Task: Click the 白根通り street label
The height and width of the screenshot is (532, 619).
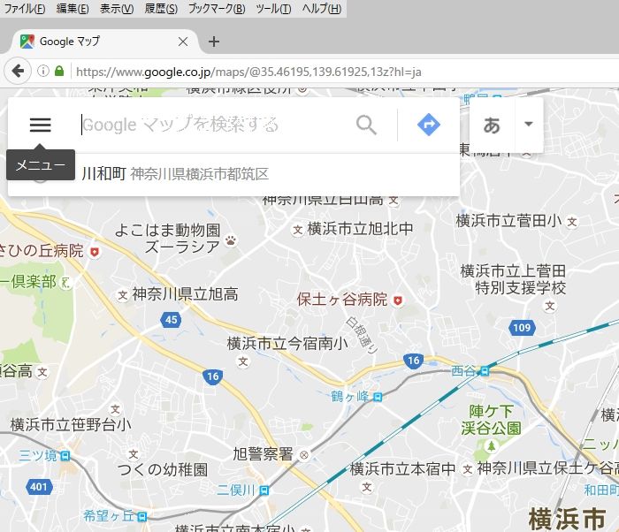Action: pyautogui.click(x=362, y=335)
